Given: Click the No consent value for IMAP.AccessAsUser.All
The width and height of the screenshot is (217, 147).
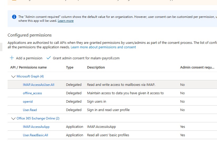Looking at the screenshot, I should click(x=182, y=85).
